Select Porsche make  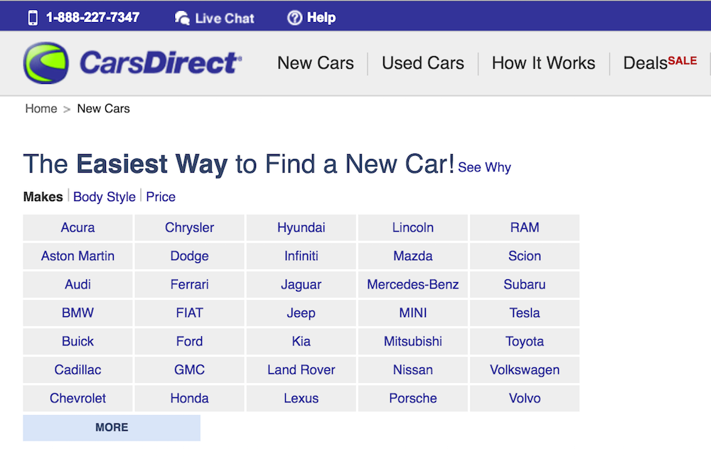(412, 399)
